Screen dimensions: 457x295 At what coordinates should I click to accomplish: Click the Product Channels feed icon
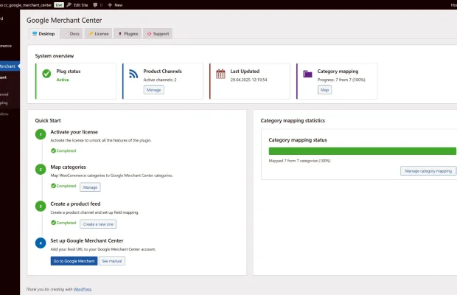point(133,74)
